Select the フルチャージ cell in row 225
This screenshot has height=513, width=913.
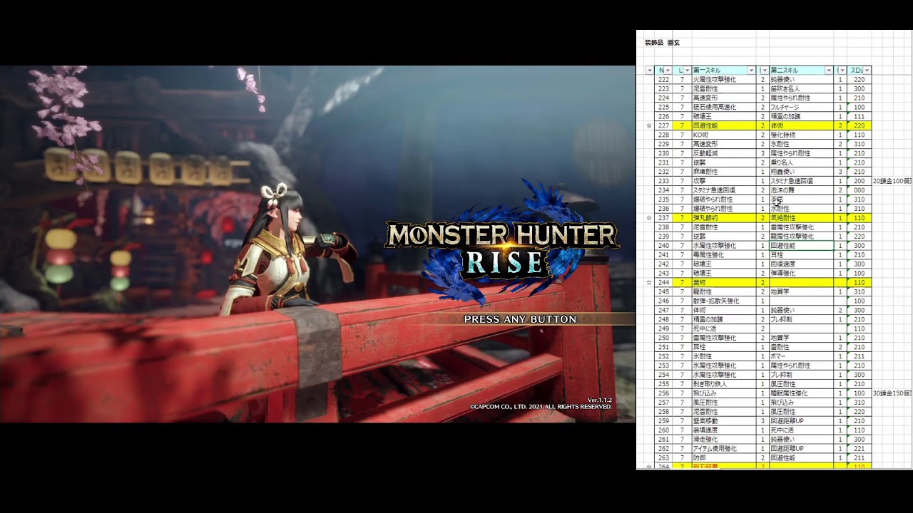800,107
